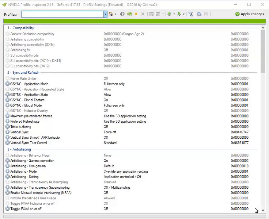Delete the current profile with the X icon
This screenshot has width=269, height=219.
pos(143,14)
